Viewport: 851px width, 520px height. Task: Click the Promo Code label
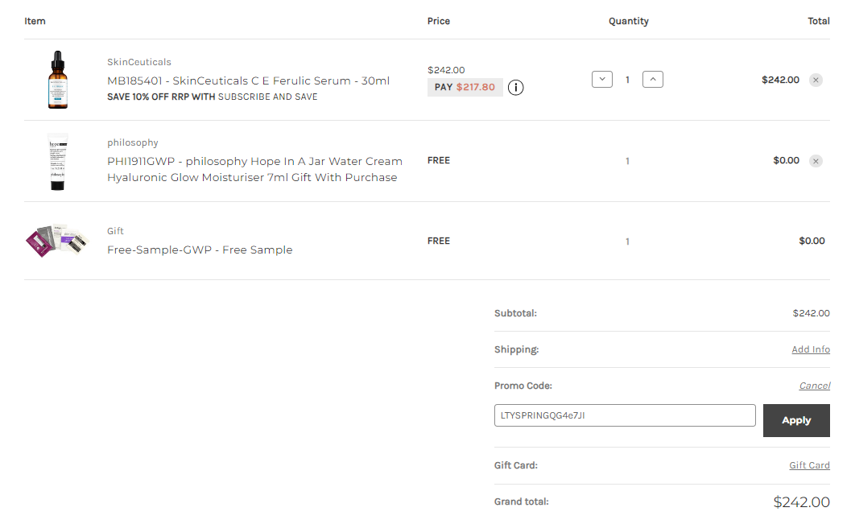click(523, 386)
